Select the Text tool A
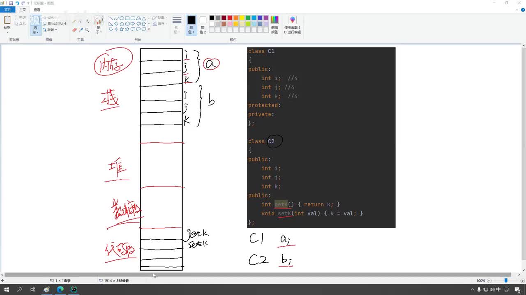The image size is (526, 295). pyautogui.click(x=87, y=21)
